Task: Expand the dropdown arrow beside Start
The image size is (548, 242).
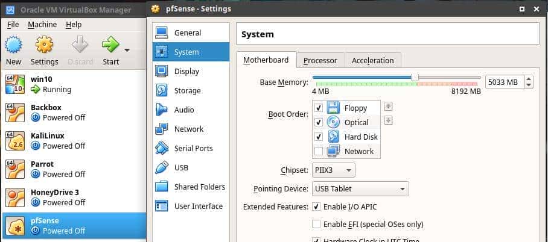Action: click(x=127, y=50)
